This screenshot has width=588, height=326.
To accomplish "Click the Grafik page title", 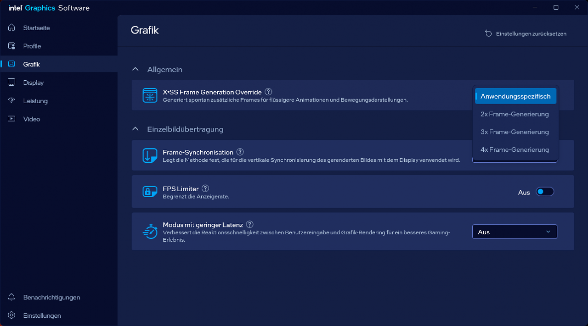I will pos(145,30).
